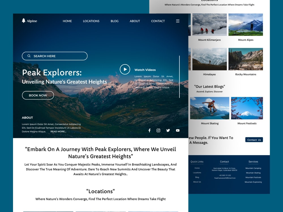Click "Ascend. Explore. Discover" subtitle
The height and width of the screenshot is (212, 283).
209,92
